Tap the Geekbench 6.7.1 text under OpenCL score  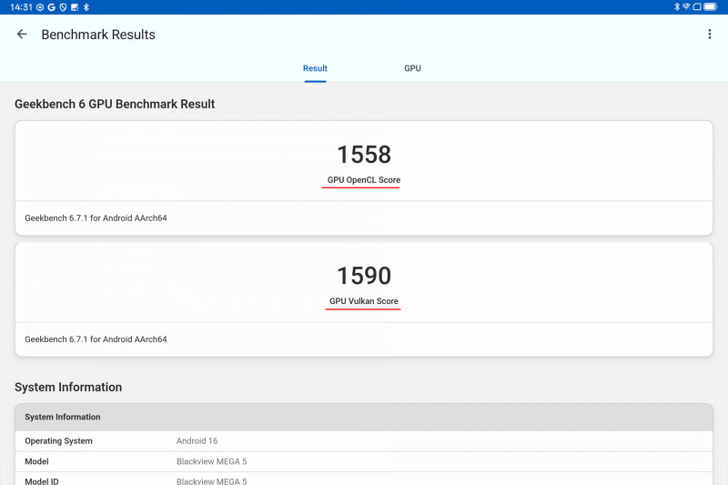coord(96,218)
